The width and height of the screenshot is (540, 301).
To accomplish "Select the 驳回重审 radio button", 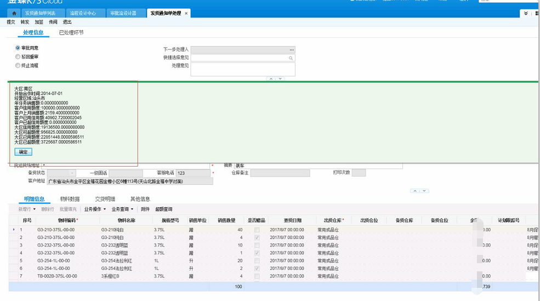I will point(18,56).
